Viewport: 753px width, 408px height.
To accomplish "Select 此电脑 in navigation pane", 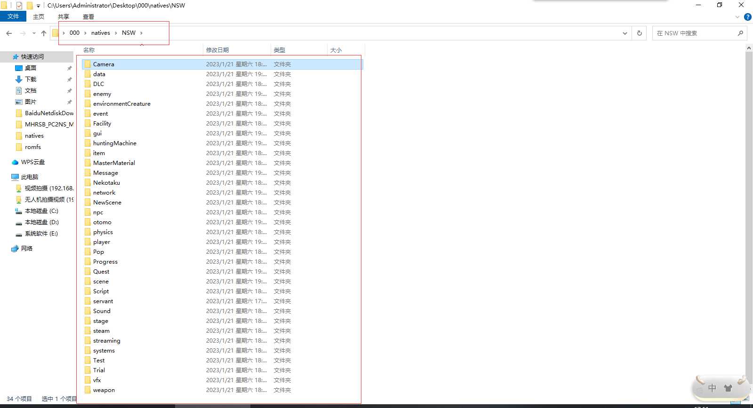I will coord(29,177).
